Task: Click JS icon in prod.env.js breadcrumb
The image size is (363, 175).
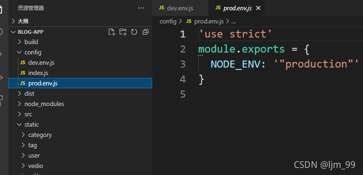Action: point(189,22)
